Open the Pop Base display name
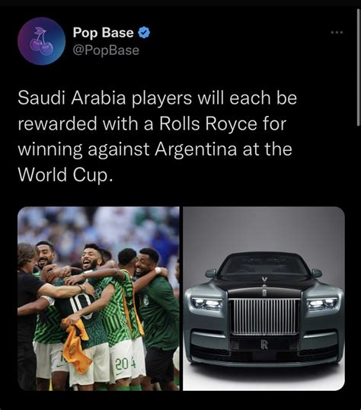Viewport: 361px width, 410px height. tap(104, 33)
